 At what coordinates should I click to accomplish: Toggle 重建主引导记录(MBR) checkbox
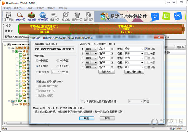(x=37, y=82)
